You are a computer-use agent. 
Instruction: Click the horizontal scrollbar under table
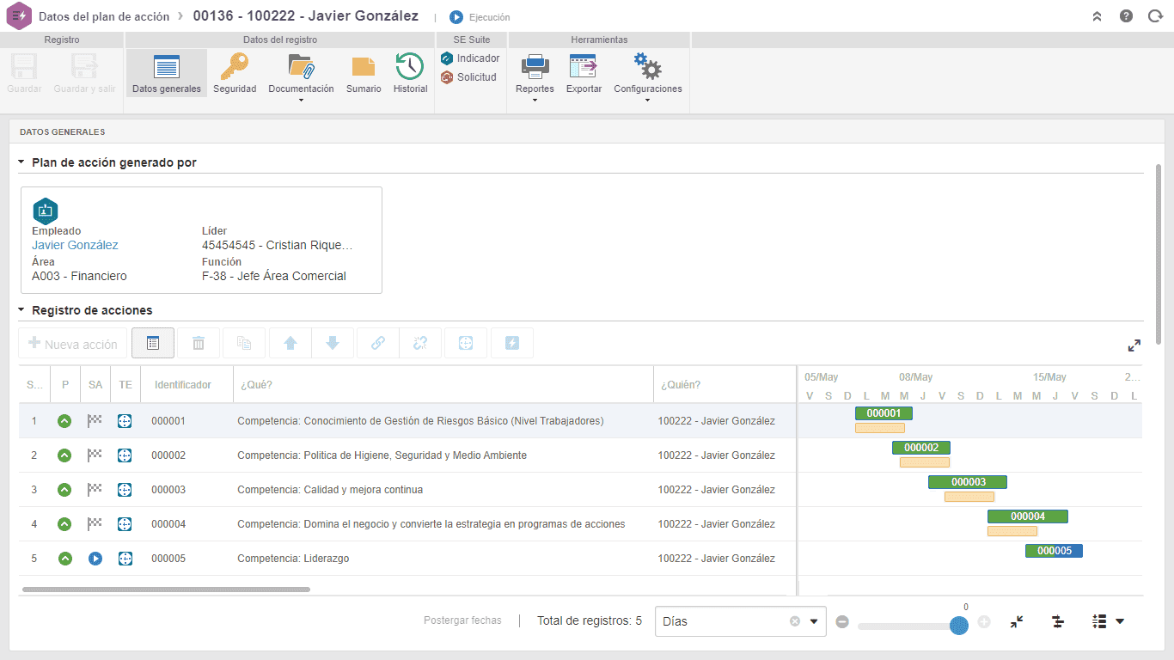166,590
